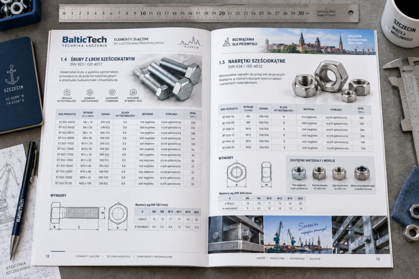419x279 pixels.
Task: Click the hex nut front-view drawing labeled s
Action: click(237, 174)
